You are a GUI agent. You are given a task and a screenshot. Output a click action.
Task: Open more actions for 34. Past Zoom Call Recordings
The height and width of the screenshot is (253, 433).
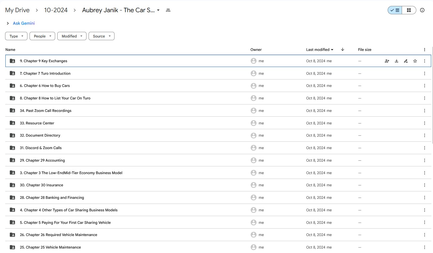[x=424, y=111]
